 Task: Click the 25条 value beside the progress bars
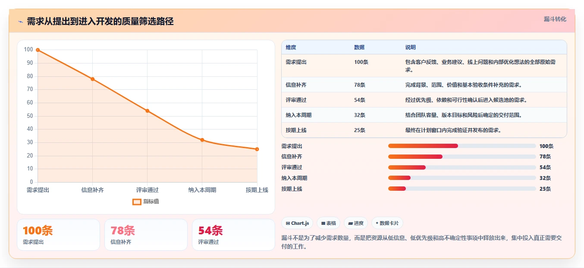tap(545, 189)
